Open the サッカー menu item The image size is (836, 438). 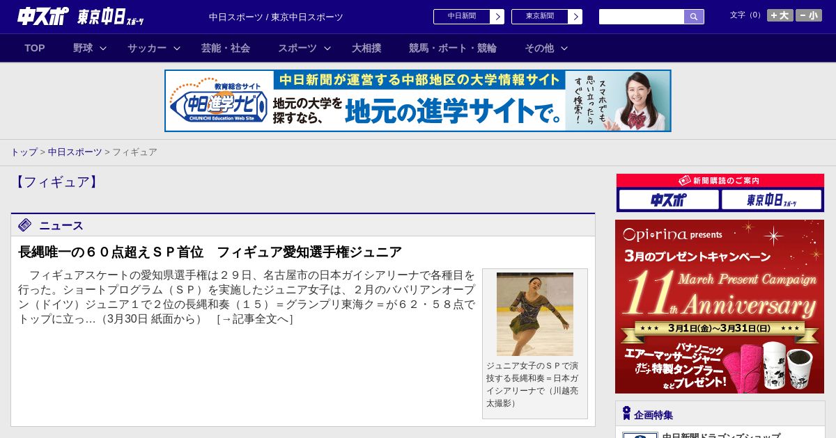[x=147, y=48]
